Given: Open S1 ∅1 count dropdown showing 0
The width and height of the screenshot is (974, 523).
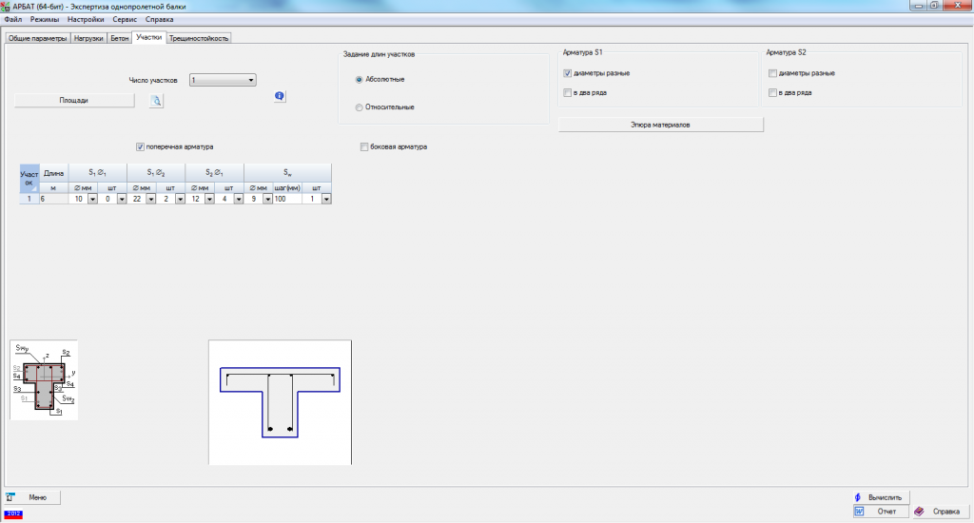Looking at the screenshot, I should [x=122, y=199].
